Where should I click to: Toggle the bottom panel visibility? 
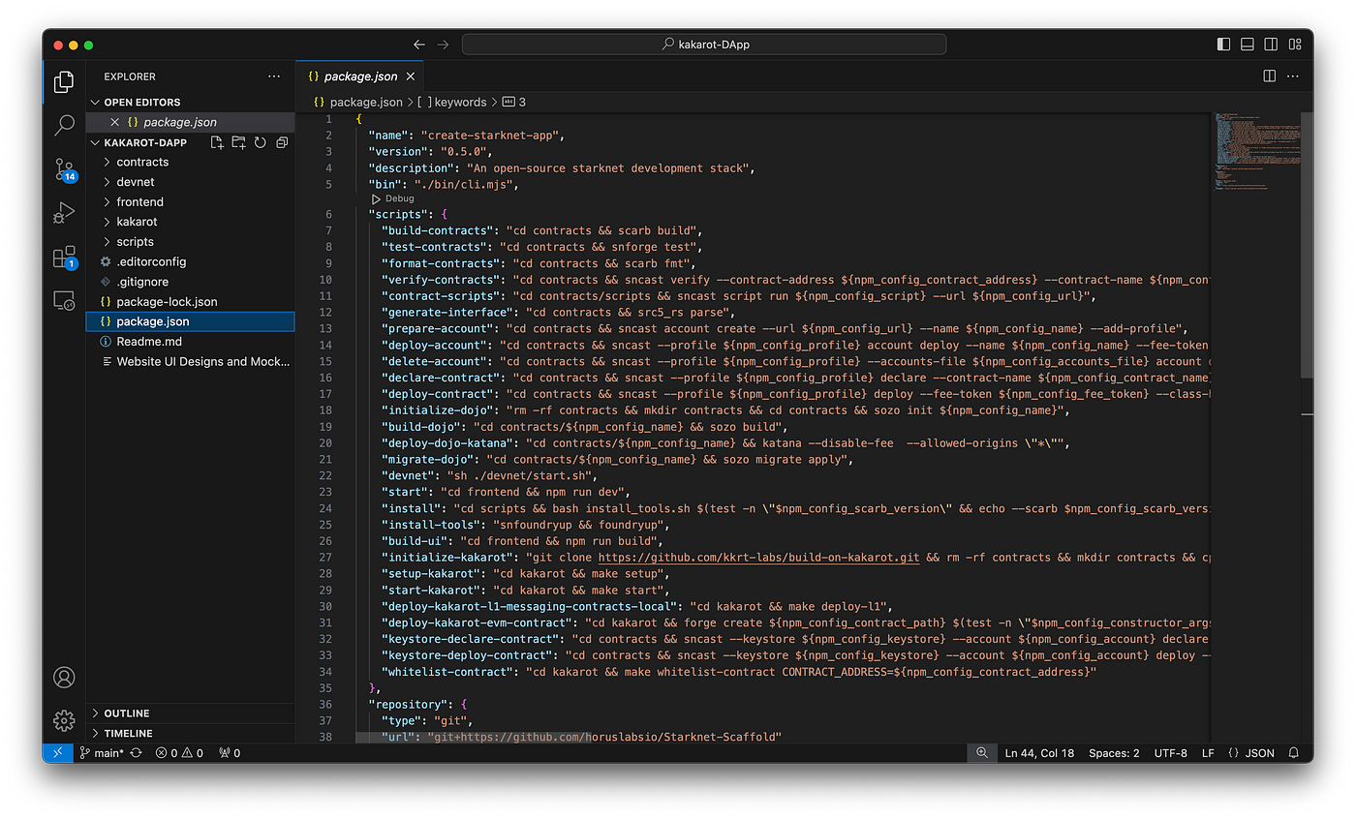click(1248, 45)
